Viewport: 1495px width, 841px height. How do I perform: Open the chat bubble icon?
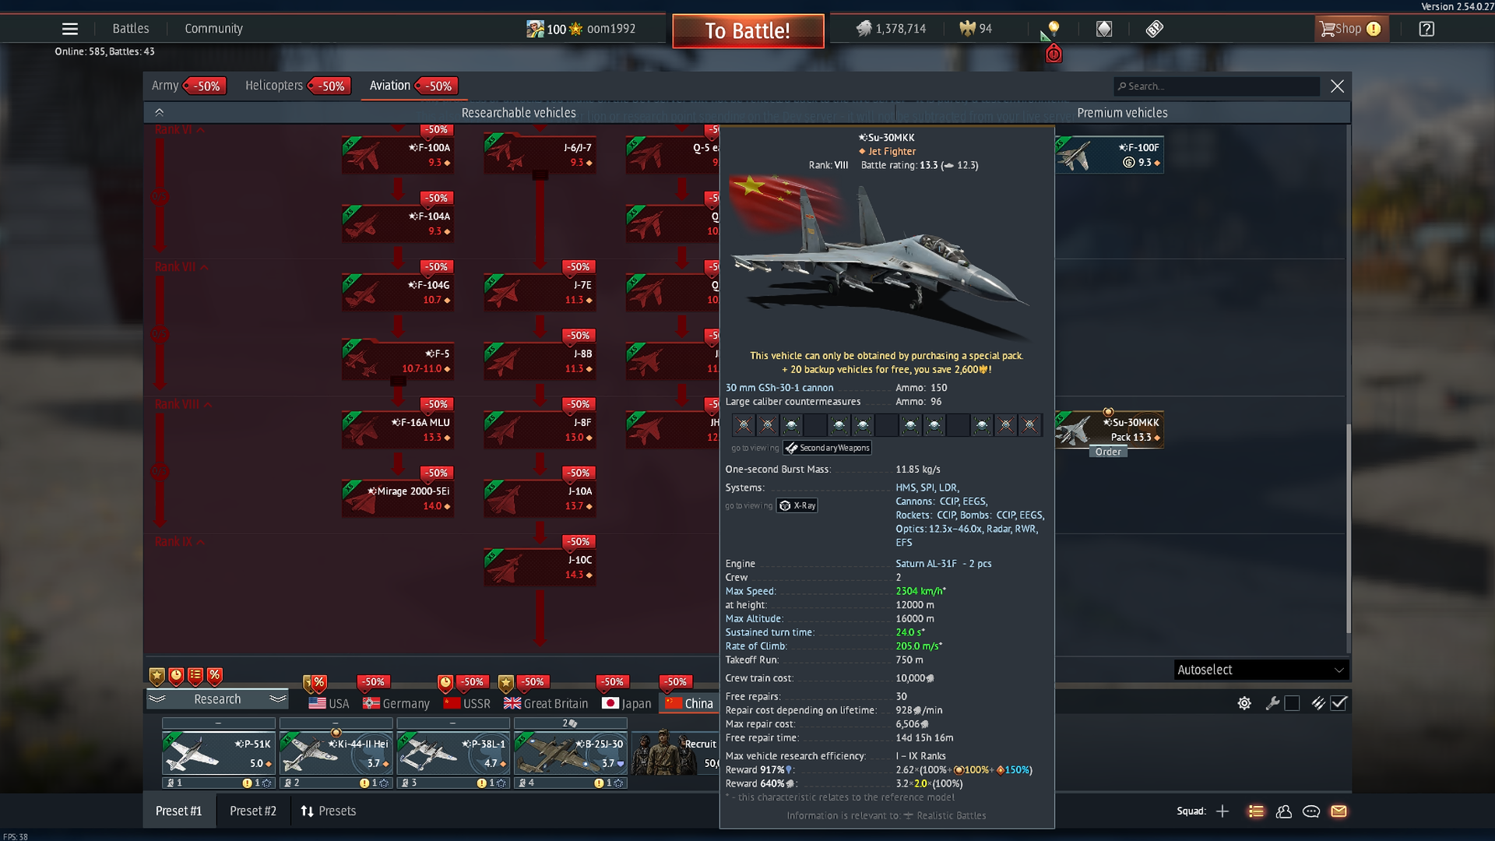1311,811
